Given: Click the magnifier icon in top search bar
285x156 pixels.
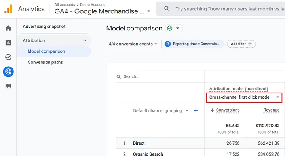Looking at the screenshot, I should coord(167,9).
